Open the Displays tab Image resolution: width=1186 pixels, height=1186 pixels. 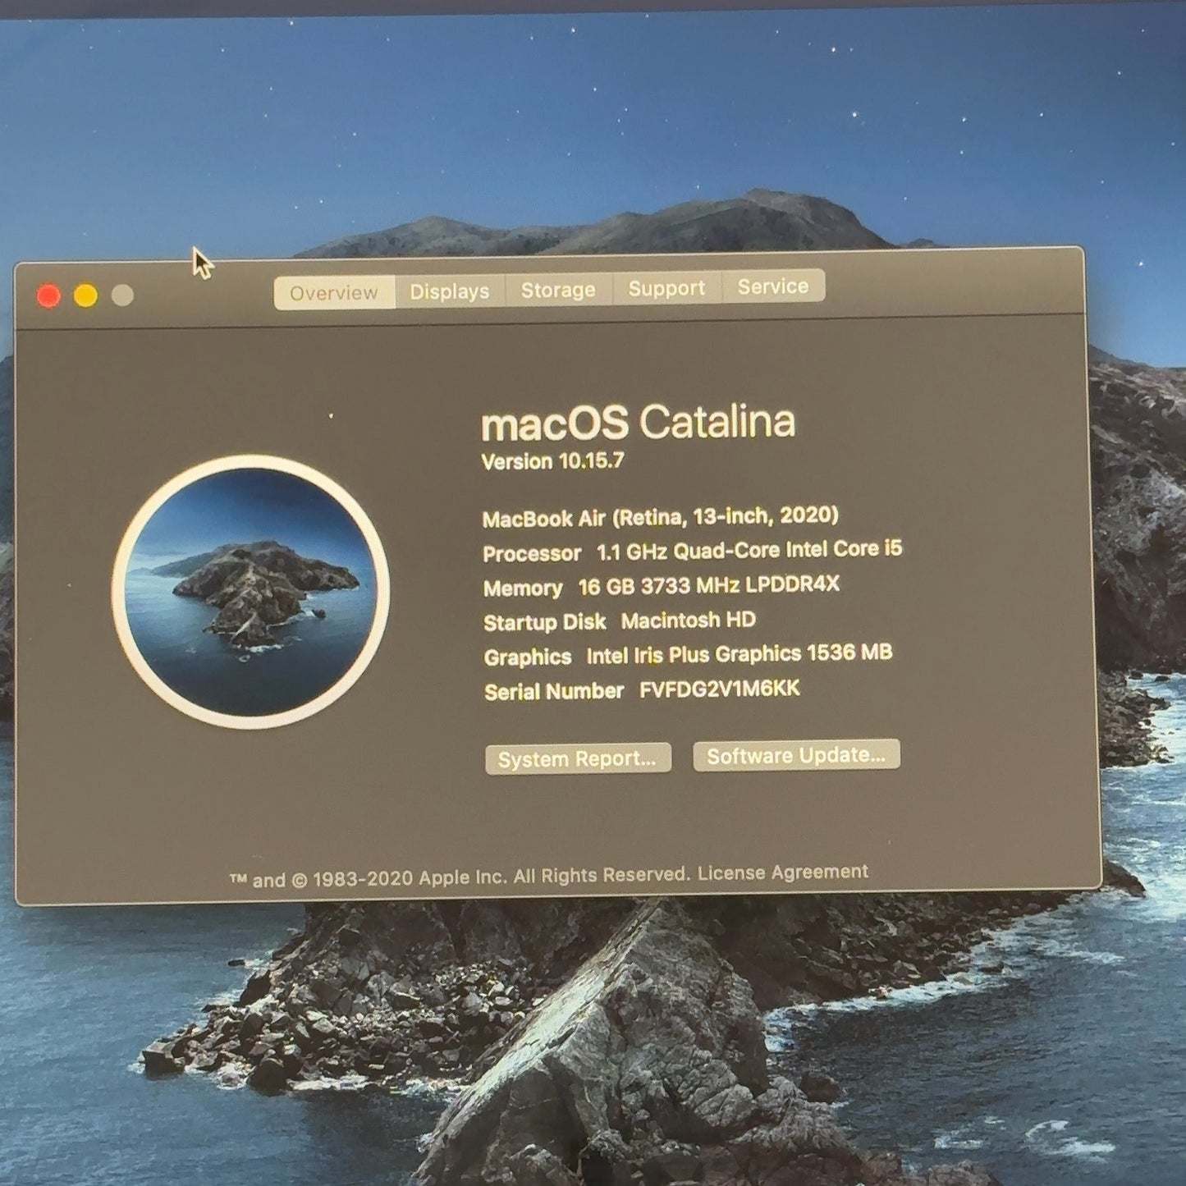click(449, 291)
